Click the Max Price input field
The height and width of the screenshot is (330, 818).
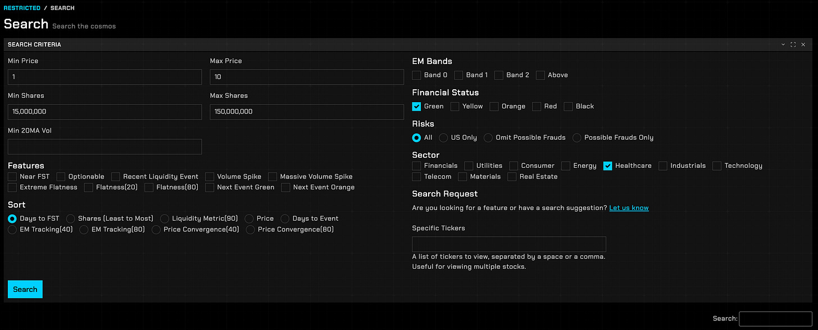[x=307, y=77]
